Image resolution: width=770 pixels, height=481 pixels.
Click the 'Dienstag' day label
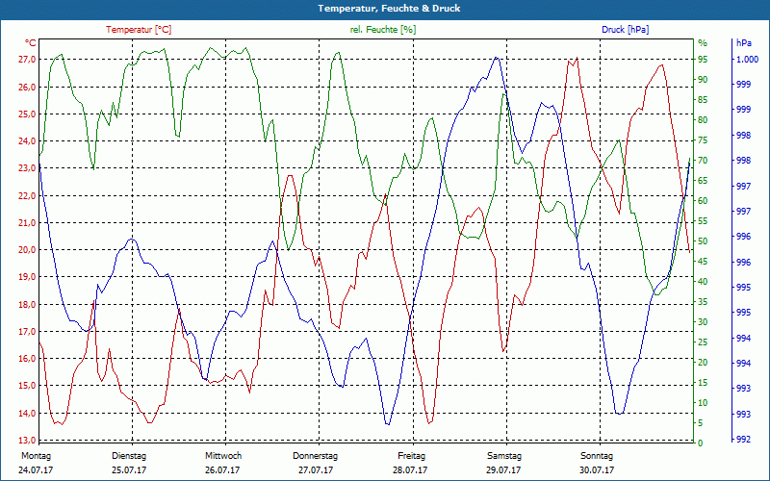pos(129,455)
